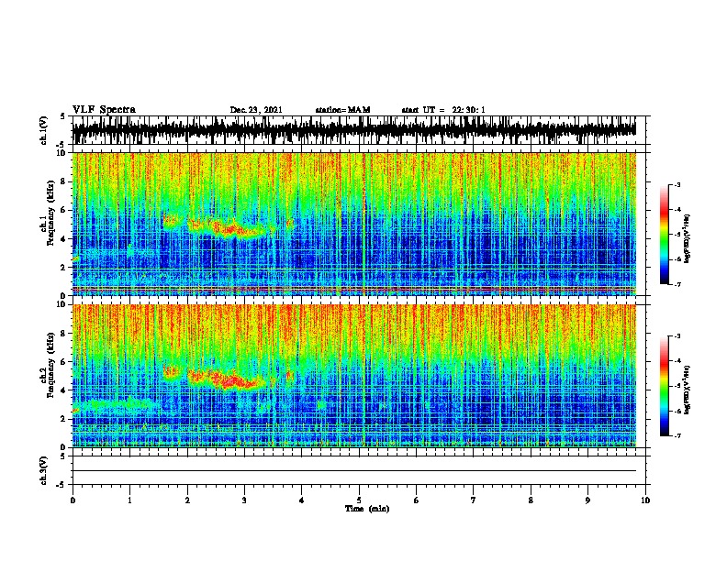Click time axis tick label "5"
The width and height of the screenshot is (727, 561).
point(359,500)
